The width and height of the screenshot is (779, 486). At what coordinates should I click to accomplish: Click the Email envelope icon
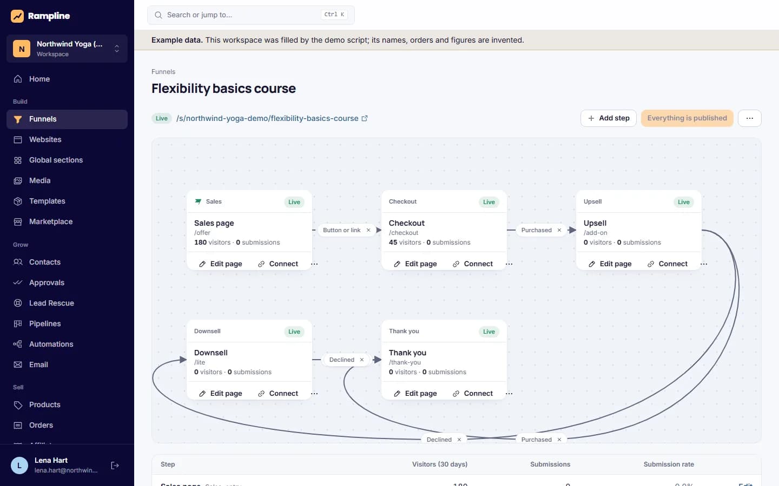click(x=18, y=364)
